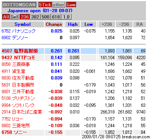Choose the 236 level button
This screenshot has height=139, width=150.
[25, 17]
